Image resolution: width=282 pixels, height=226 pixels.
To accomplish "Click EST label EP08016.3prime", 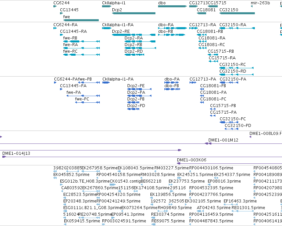I will (x=224, y=181).
